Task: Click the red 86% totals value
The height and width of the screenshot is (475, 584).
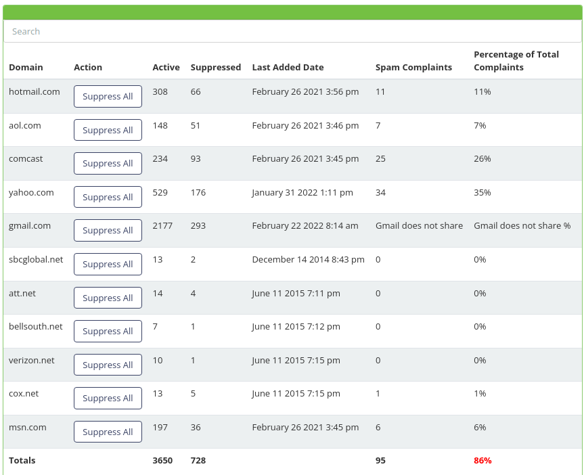Action: point(482,461)
